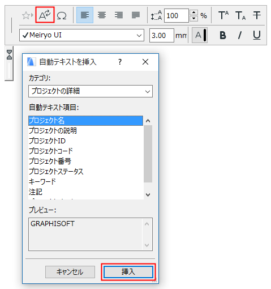Click preview box scroll down arrow

pos(147,245)
